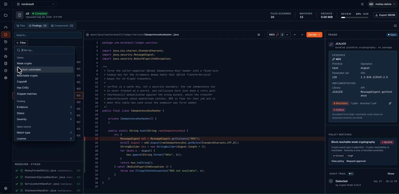This screenshot has height=194, width=399.
Task: Click the JCA/JCE key icon
Action: 331,44
